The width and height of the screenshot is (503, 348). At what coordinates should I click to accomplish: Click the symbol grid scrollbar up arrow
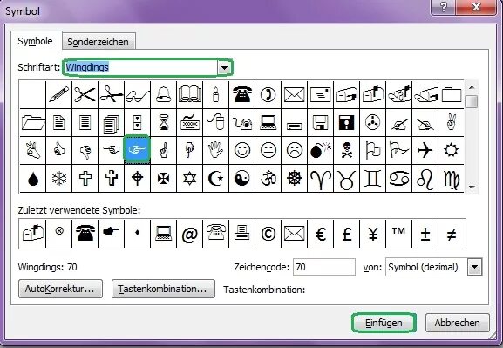point(472,87)
